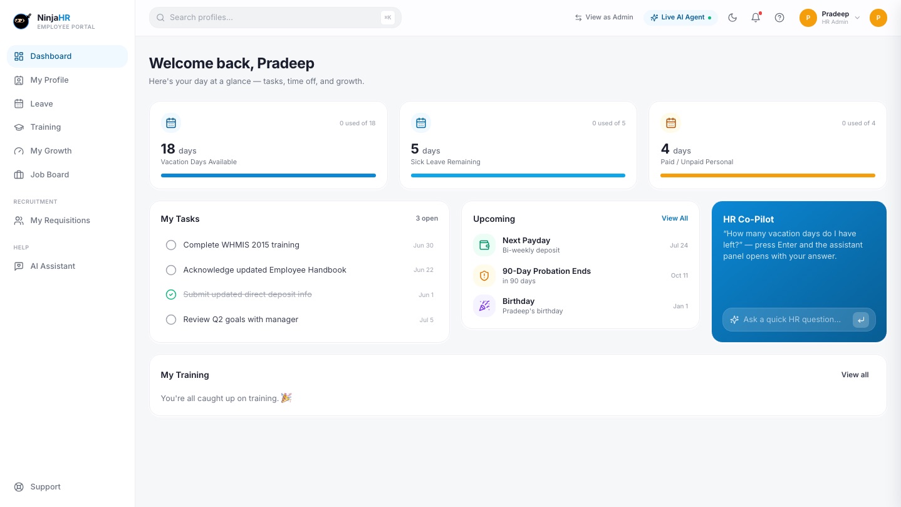
Task: Click the orange personal days progress bar
Action: tap(768, 175)
